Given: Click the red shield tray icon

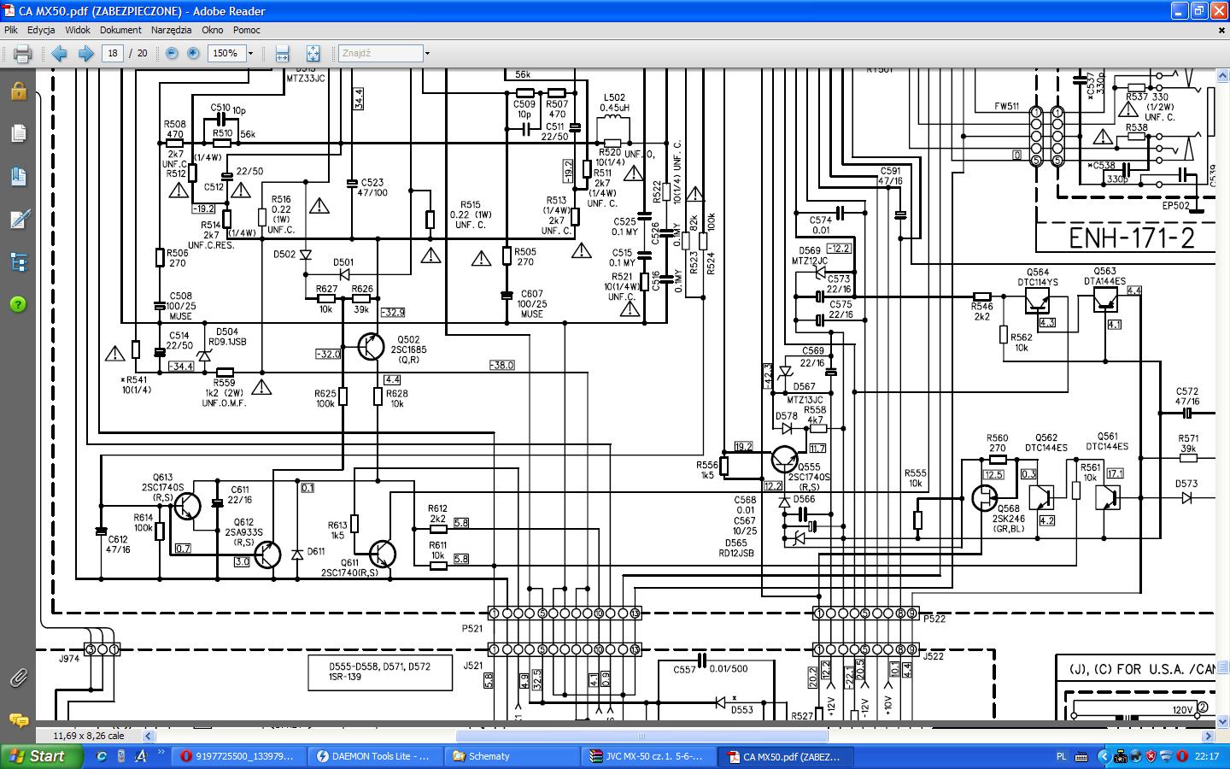Looking at the screenshot, I should (1151, 756).
